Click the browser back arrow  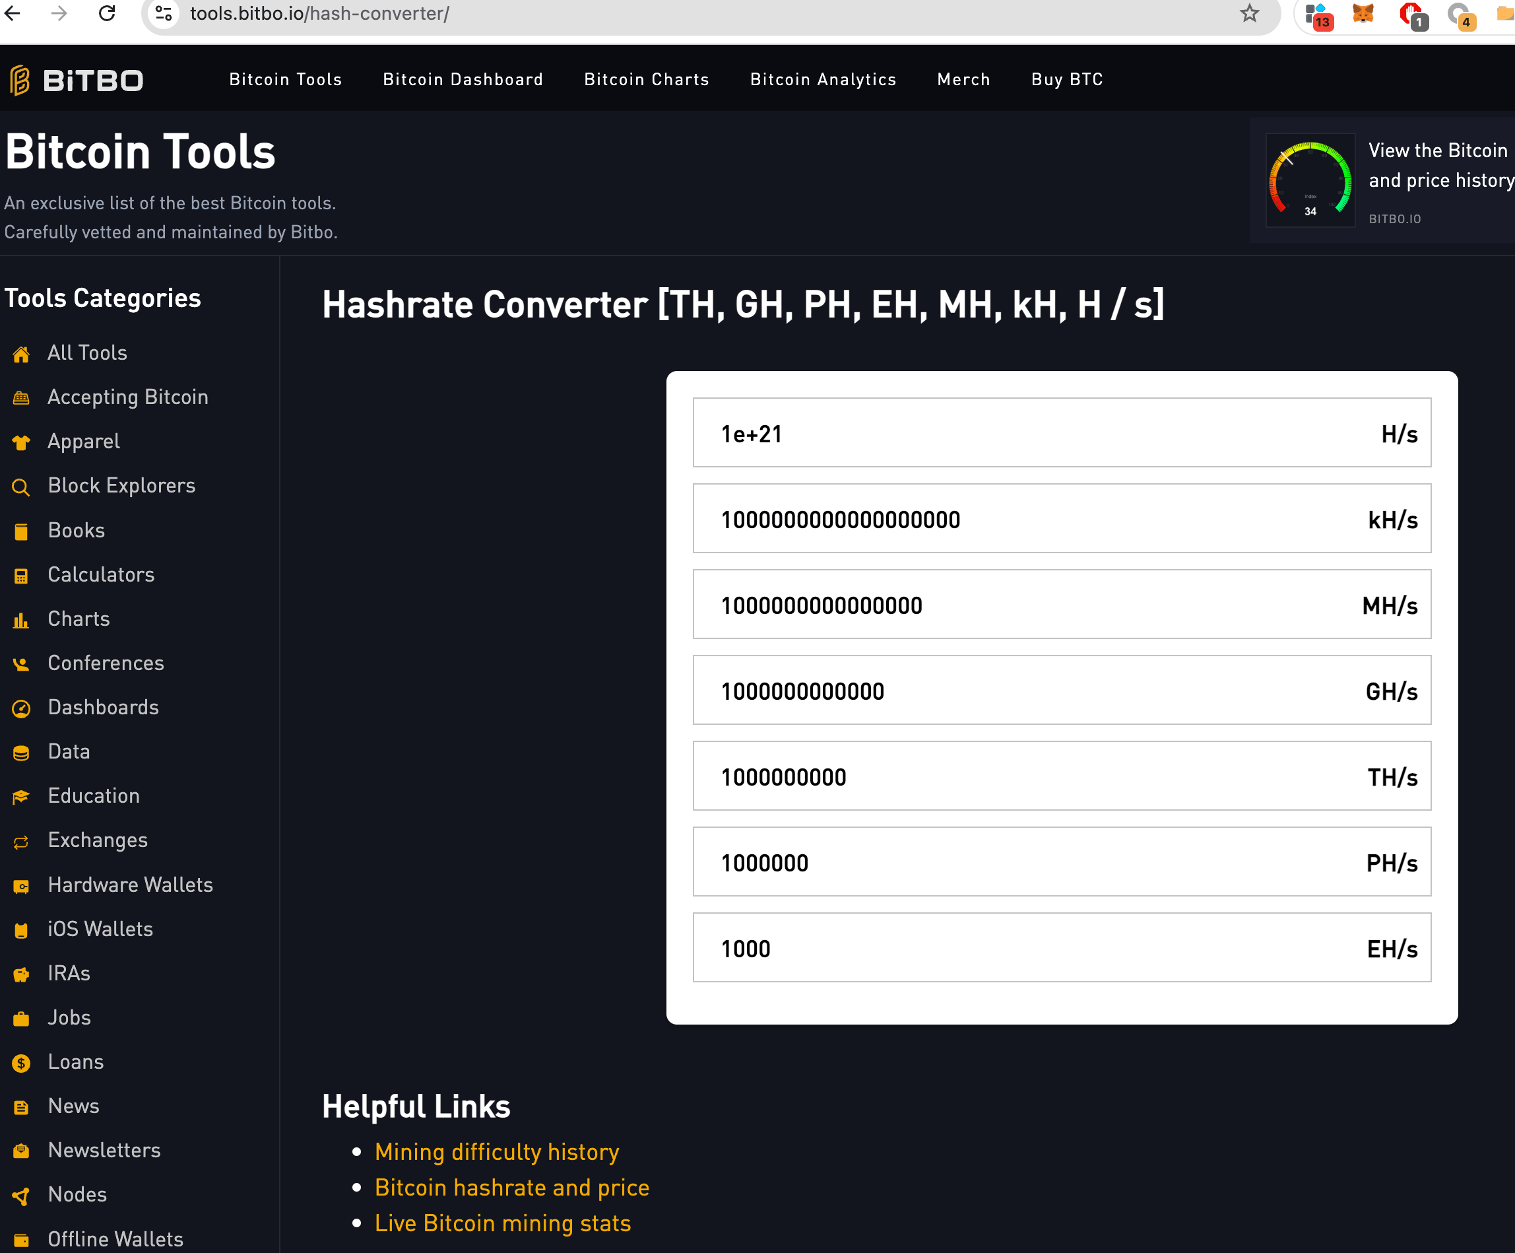(x=13, y=13)
